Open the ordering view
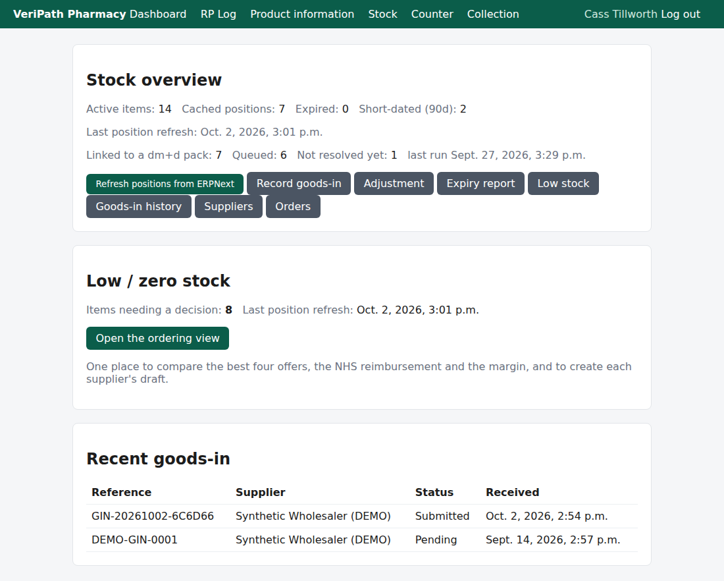This screenshot has width=724, height=581. click(157, 339)
